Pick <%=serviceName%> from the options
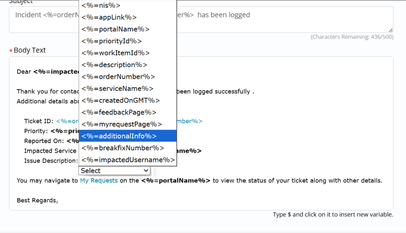Viewport: 406px width, 233px height. tap(117, 88)
